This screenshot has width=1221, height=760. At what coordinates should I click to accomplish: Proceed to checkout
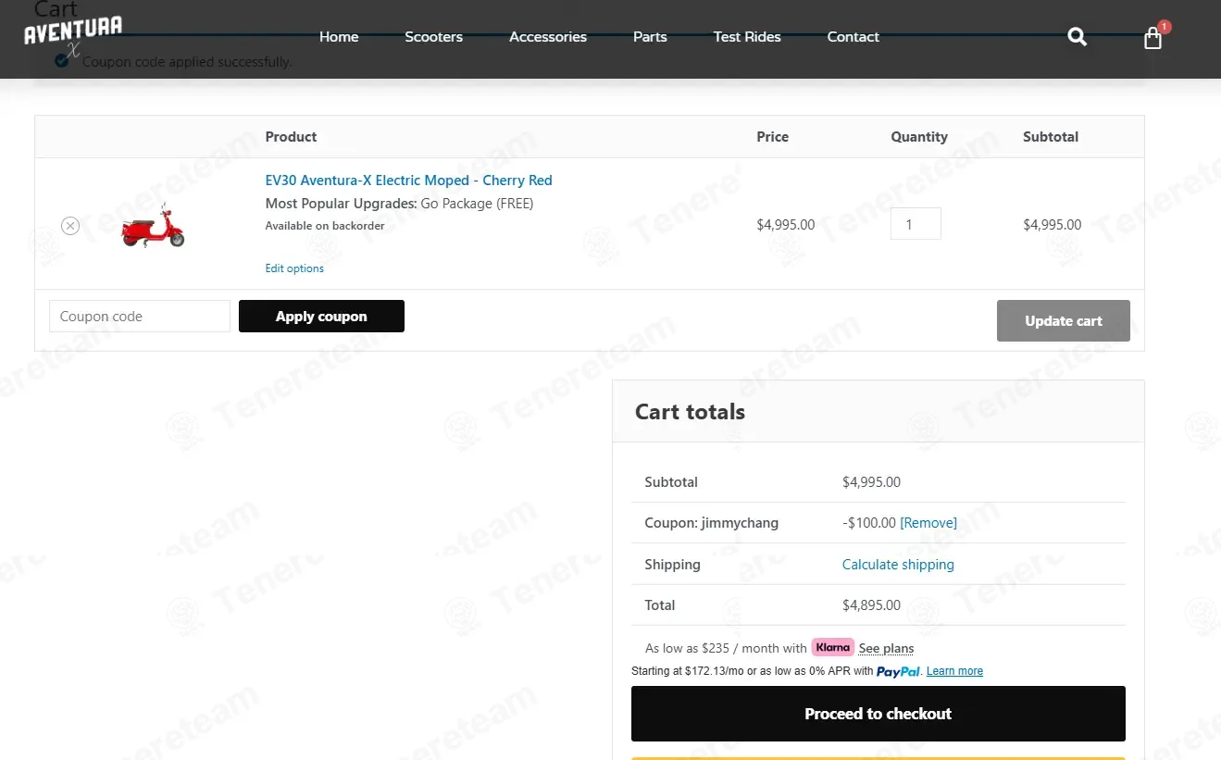(x=878, y=714)
